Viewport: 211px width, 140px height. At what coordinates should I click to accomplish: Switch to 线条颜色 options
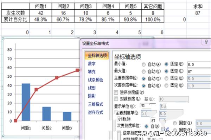pyautogui.click(x=95, y=80)
